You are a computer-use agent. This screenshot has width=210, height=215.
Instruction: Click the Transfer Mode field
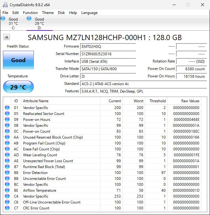click(108, 69)
